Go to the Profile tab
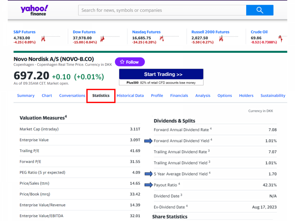The image size is (295, 221). point(157,96)
